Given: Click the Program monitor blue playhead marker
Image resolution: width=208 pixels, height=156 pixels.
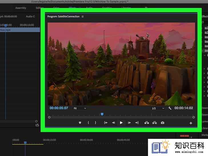Looking at the screenshot, I should pyautogui.click(x=102, y=114).
